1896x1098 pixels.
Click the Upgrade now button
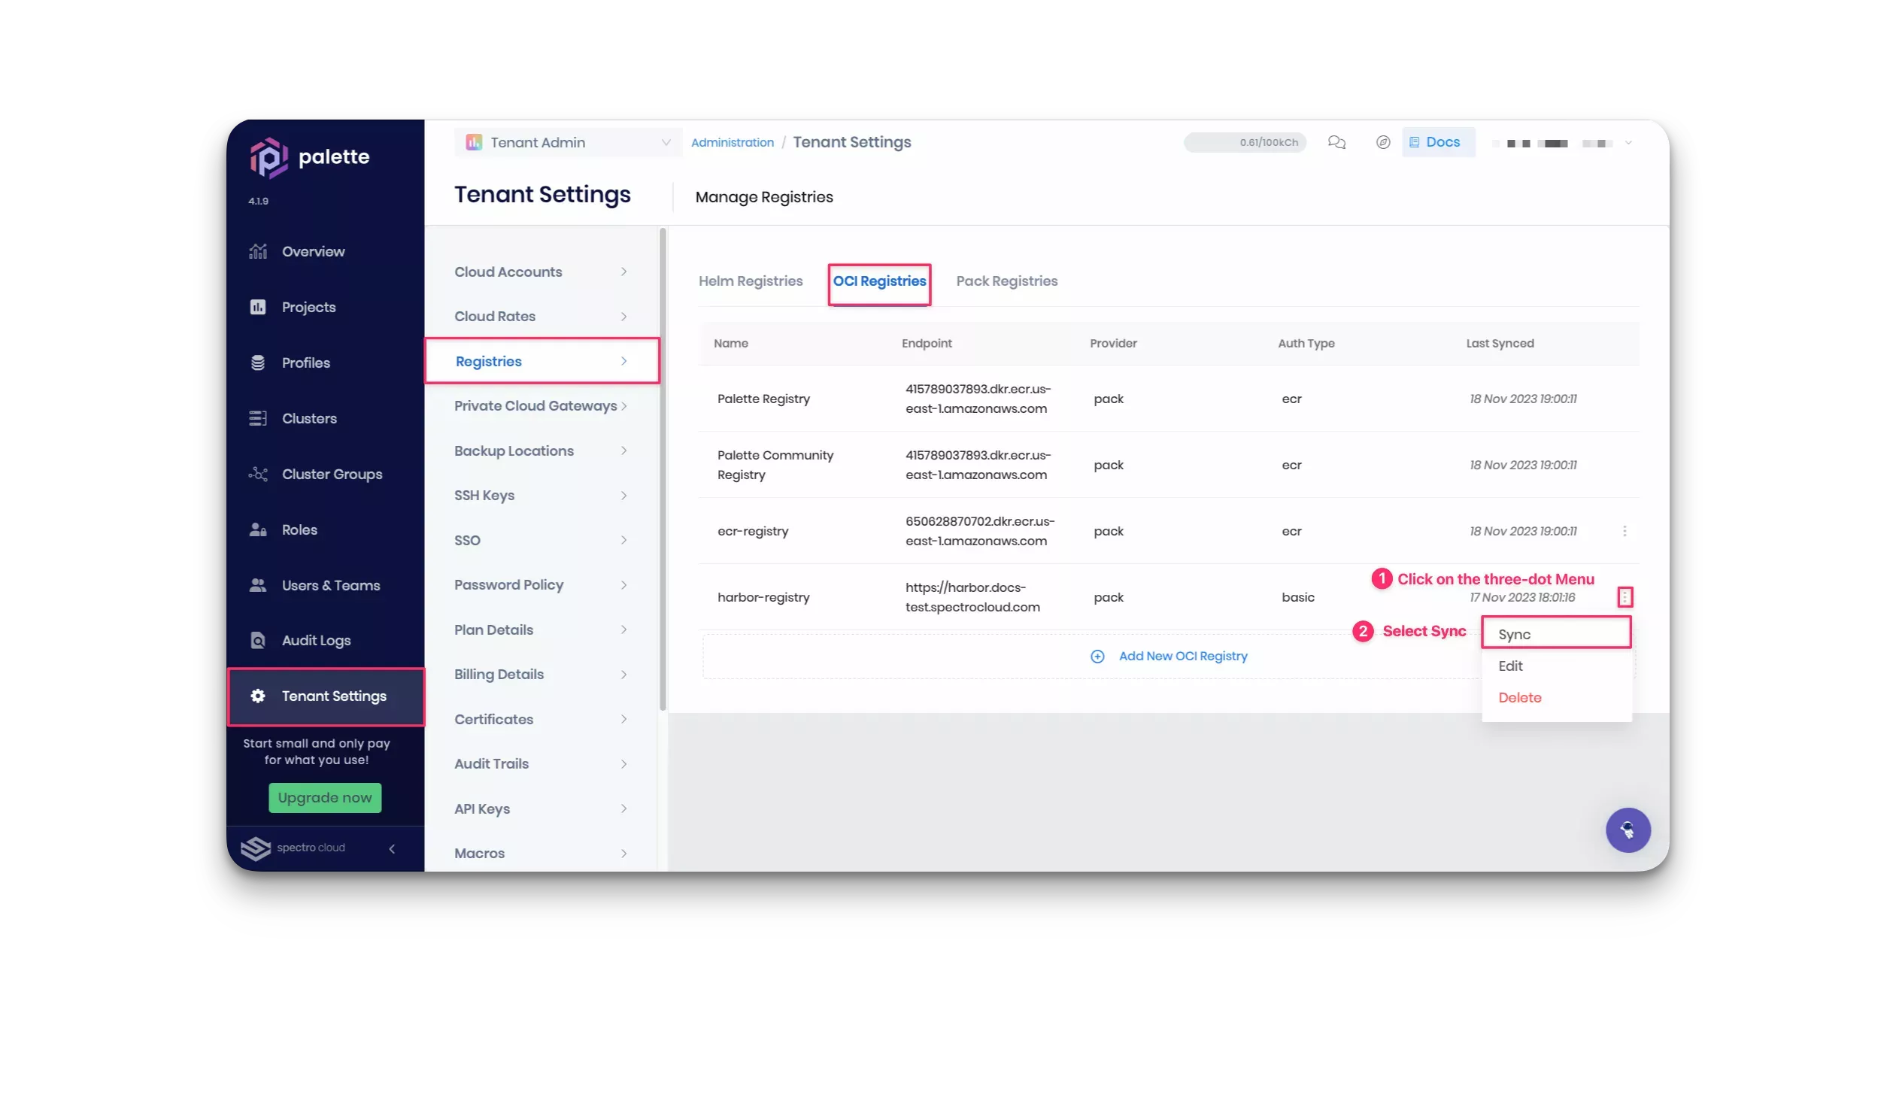[x=324, y=797]
